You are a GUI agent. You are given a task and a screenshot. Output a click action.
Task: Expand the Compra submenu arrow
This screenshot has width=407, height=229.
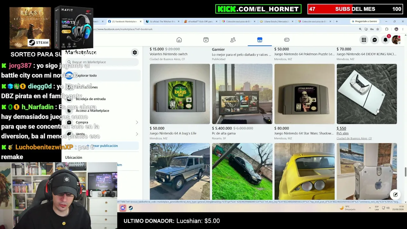137,122
